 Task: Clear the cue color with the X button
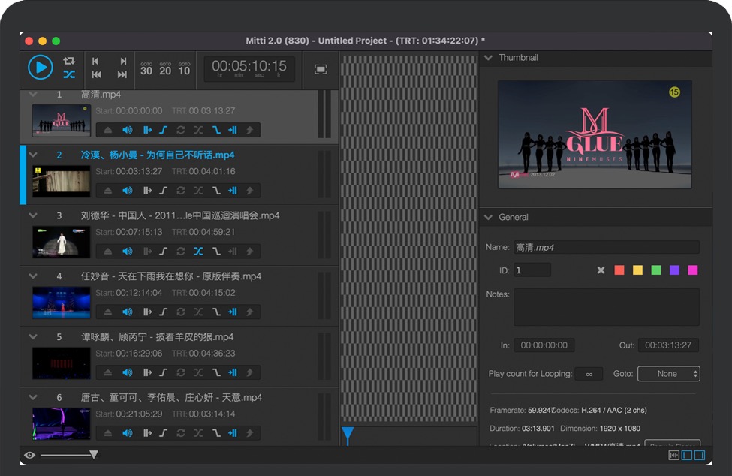[x=601, y=270]
